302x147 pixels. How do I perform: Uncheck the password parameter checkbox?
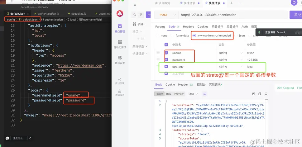166,60
